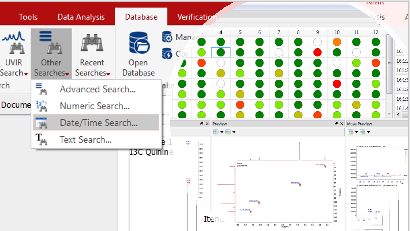
Task: Close the Preview panel
Action: pos(342,124)
